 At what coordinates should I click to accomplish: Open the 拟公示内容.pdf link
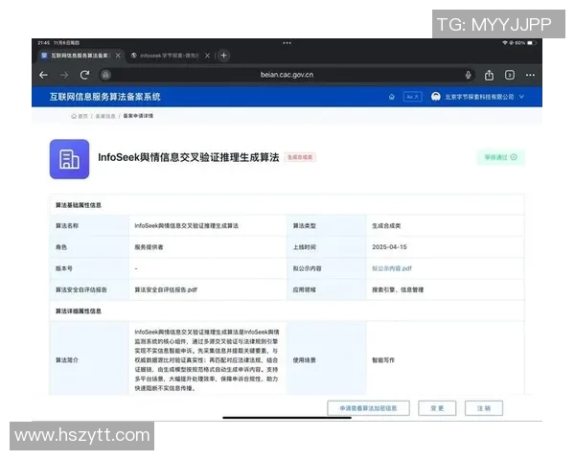392,268
